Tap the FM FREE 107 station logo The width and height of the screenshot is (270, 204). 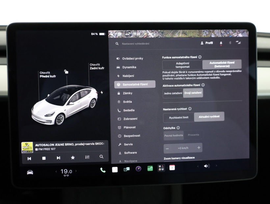pyautogui.click(x=27, y=147)
